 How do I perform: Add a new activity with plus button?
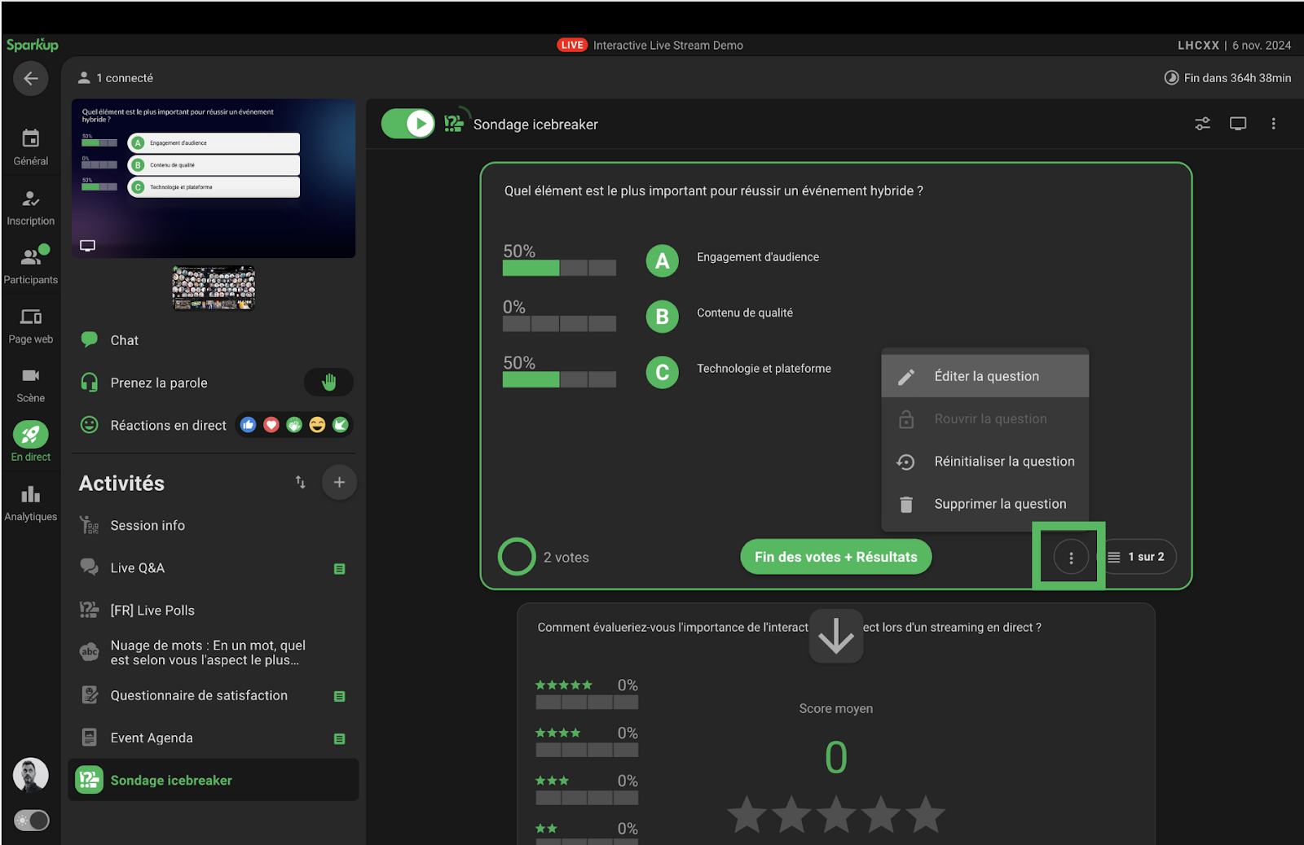click(x=339, y=483)
